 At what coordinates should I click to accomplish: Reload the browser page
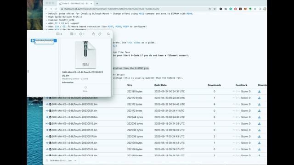click(56, 9)
